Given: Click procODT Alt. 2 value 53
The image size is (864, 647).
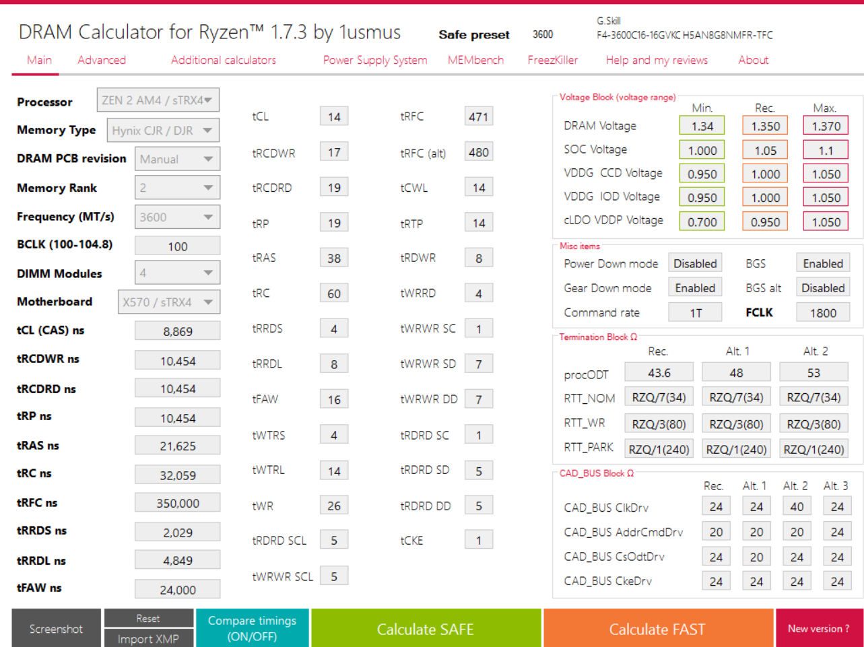Looking at the screenshot, I should pyautogui.click(x=813, y=372).
